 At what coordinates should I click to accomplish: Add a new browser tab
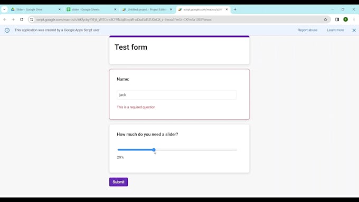(235, 9)
